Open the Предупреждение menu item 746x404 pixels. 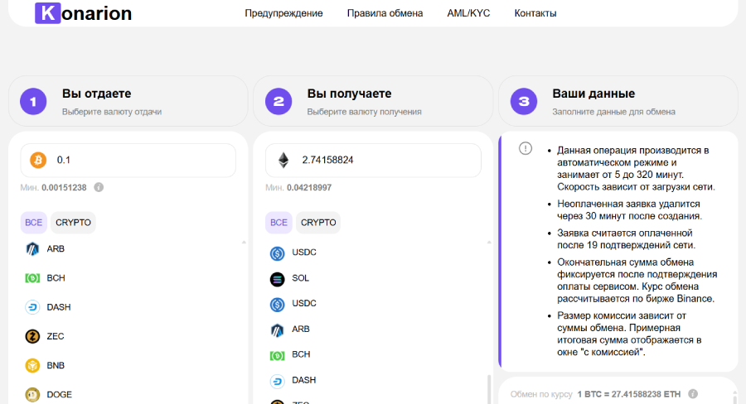(x=283, y=13)
